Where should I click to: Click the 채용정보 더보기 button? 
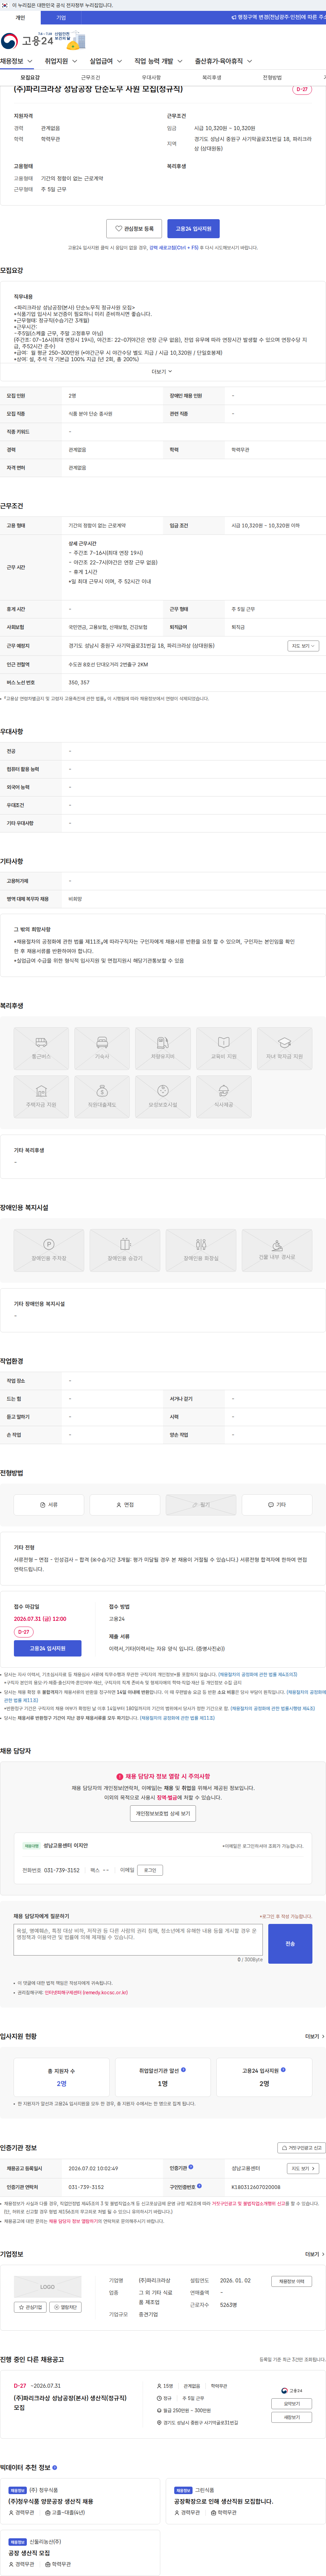[x=292, y=2281]
